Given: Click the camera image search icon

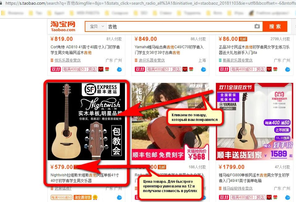Looking at the screenshot, I should click(257, 26).
